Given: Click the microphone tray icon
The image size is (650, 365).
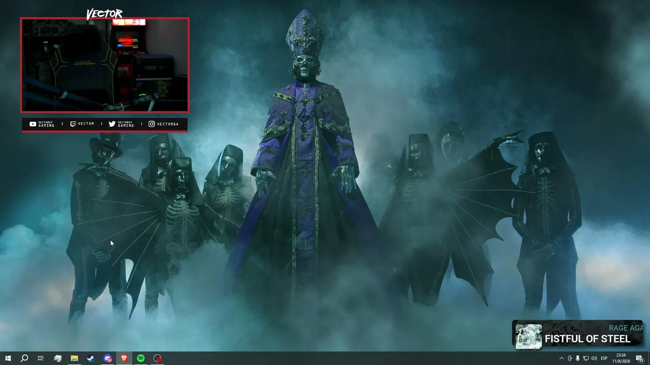Looking at the screenshot, I should coord(578,358).
